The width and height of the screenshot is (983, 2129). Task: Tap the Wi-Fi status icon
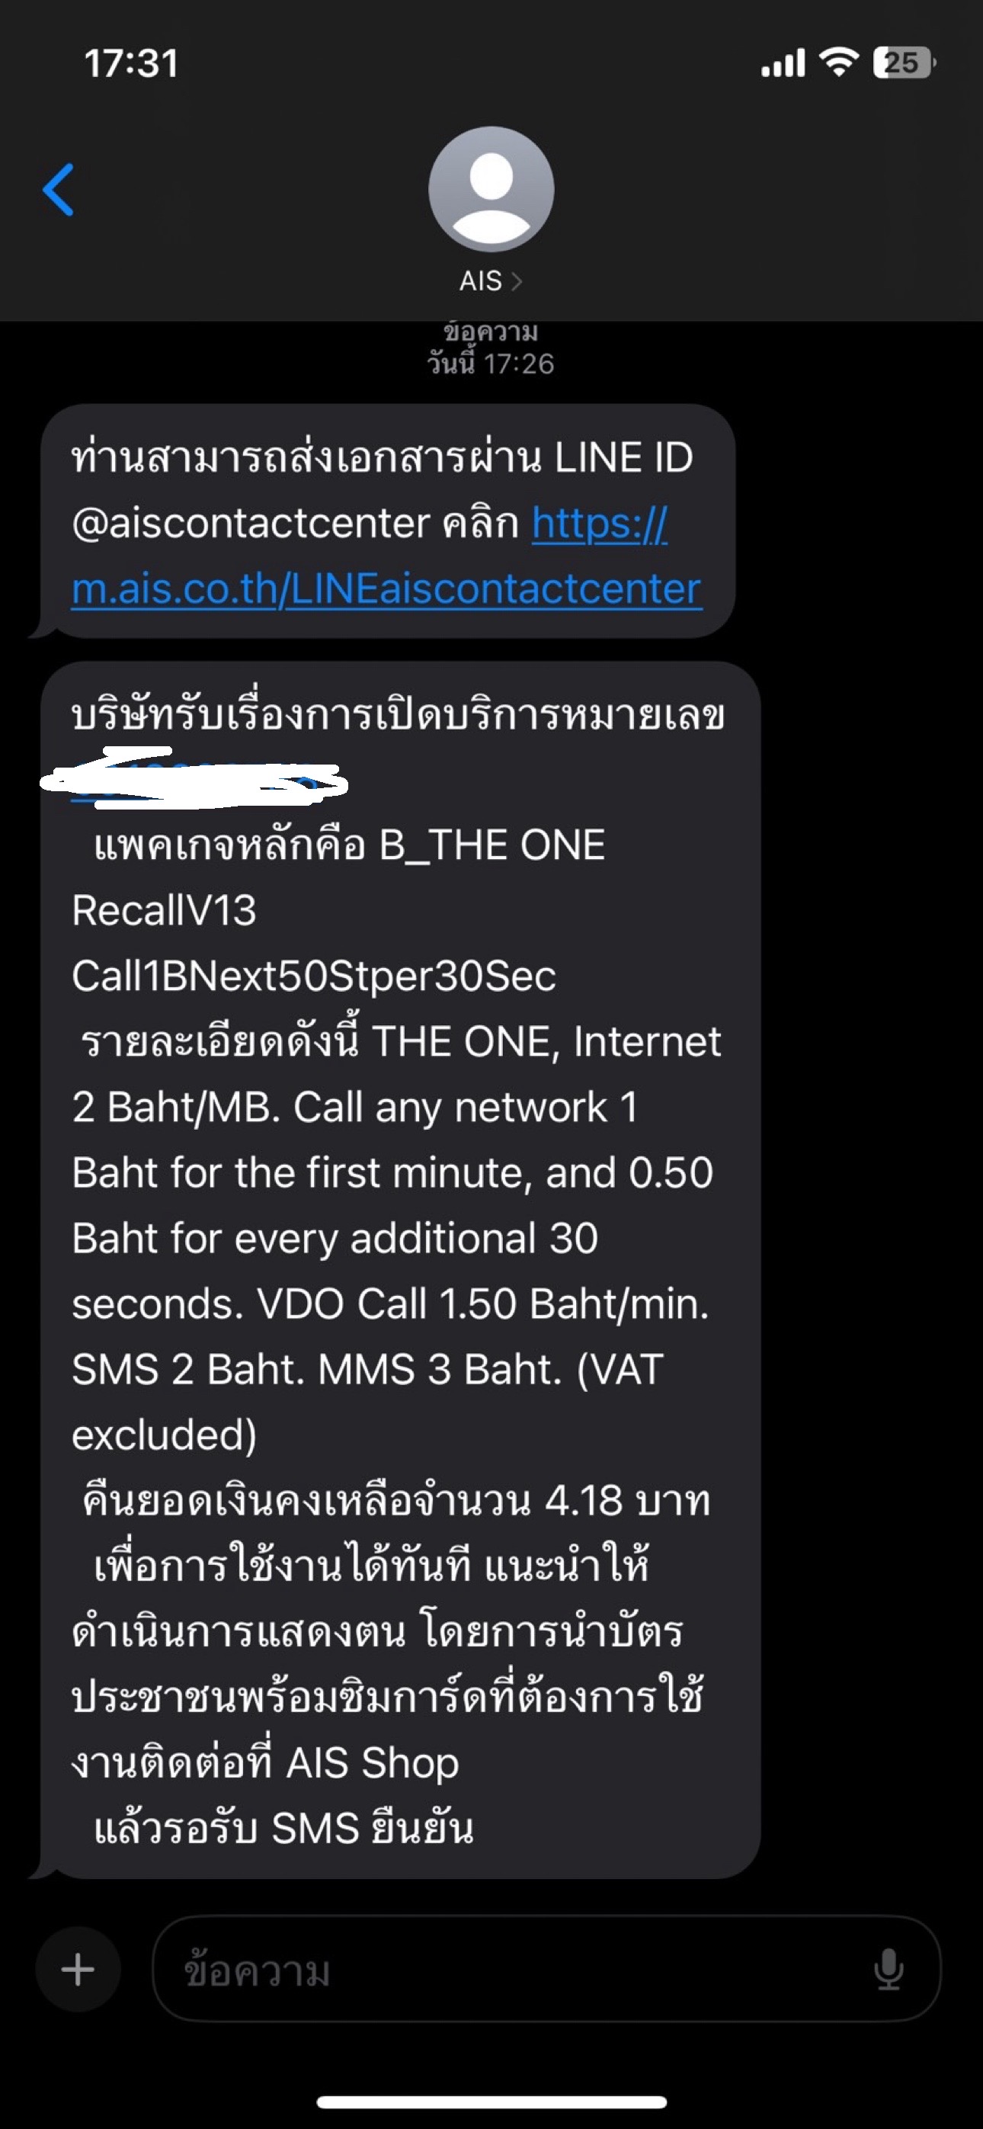(838, 63)
